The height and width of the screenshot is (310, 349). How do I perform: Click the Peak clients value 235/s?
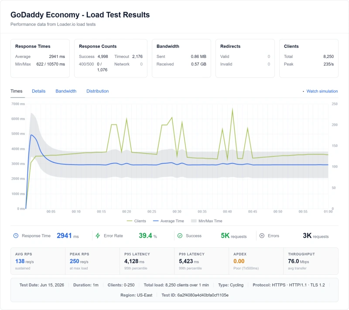(328, 64)
